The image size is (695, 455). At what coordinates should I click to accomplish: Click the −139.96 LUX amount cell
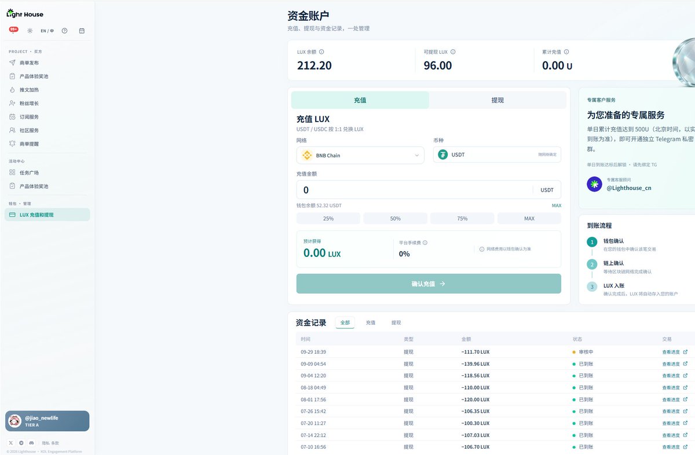[475, 364]
